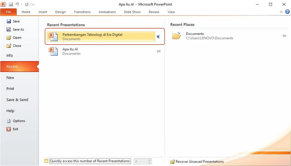Click the minimize ribbon caret icon
Screen dimensions: 291x166
click(281, 12)
